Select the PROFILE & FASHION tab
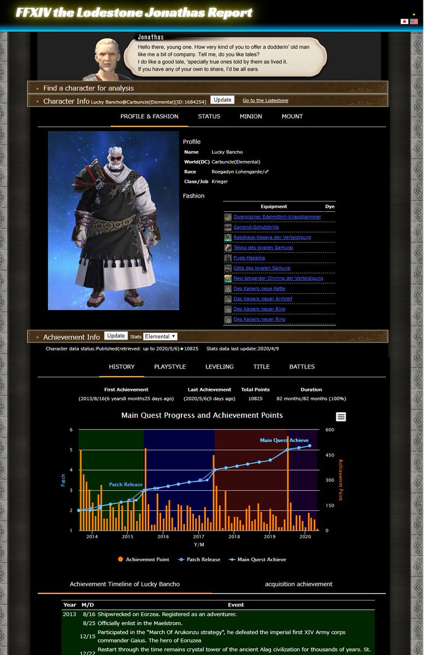424x655 pixels. [x=149, y=117]
